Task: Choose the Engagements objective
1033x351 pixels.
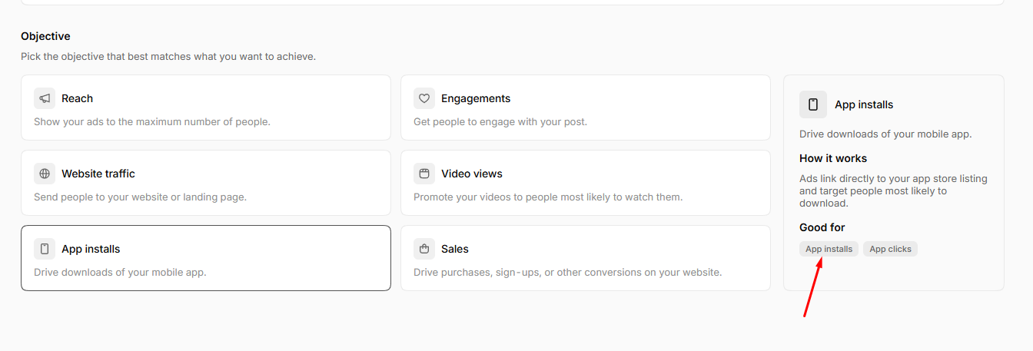Action: click(x=586, y=108)
